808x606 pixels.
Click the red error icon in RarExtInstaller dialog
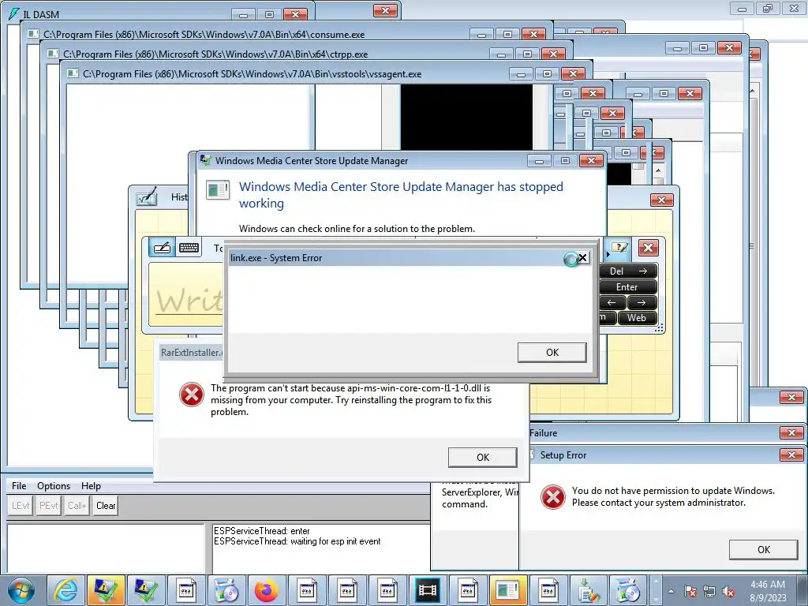click(191, 395)
